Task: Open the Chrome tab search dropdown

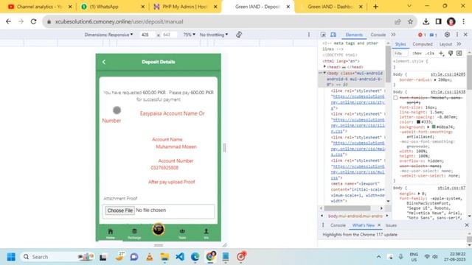Action: 409,6
